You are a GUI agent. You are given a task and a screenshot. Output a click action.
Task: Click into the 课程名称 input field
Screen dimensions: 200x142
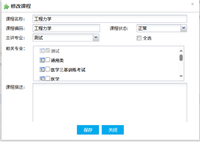coord(110,19)
